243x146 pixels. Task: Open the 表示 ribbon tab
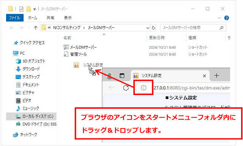(x=68, y=18)
